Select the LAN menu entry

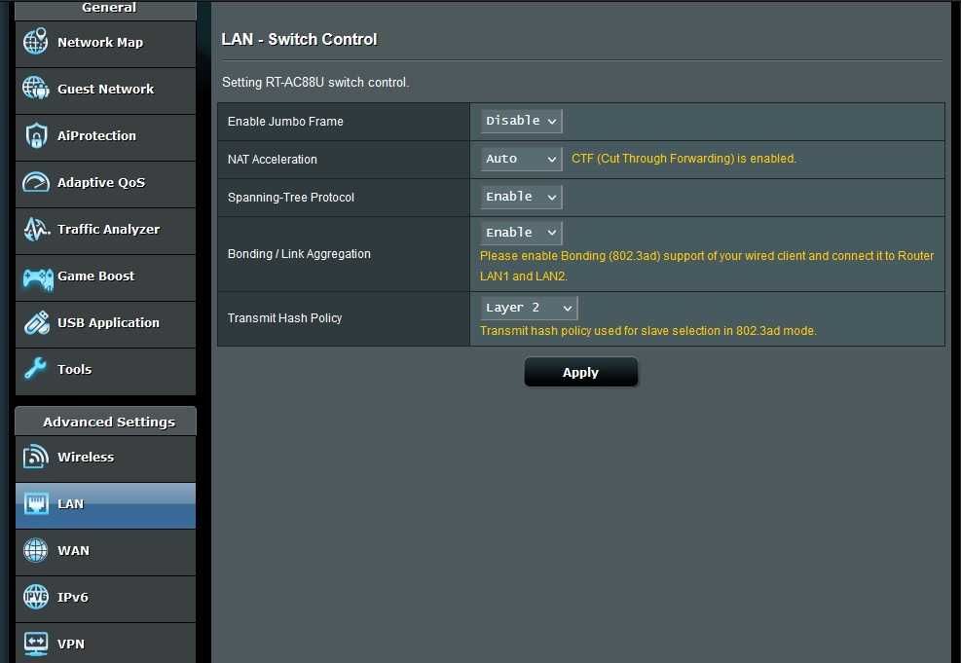[x=105, y=505]
